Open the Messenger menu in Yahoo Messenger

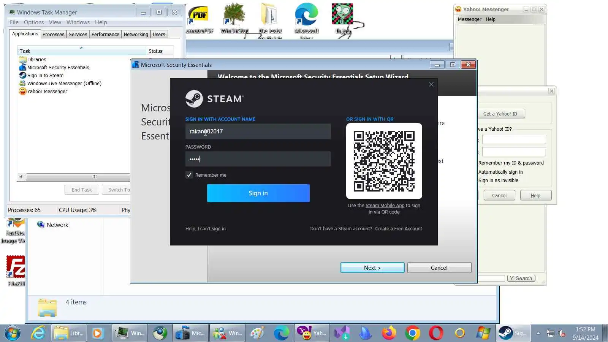pos(469,19)
